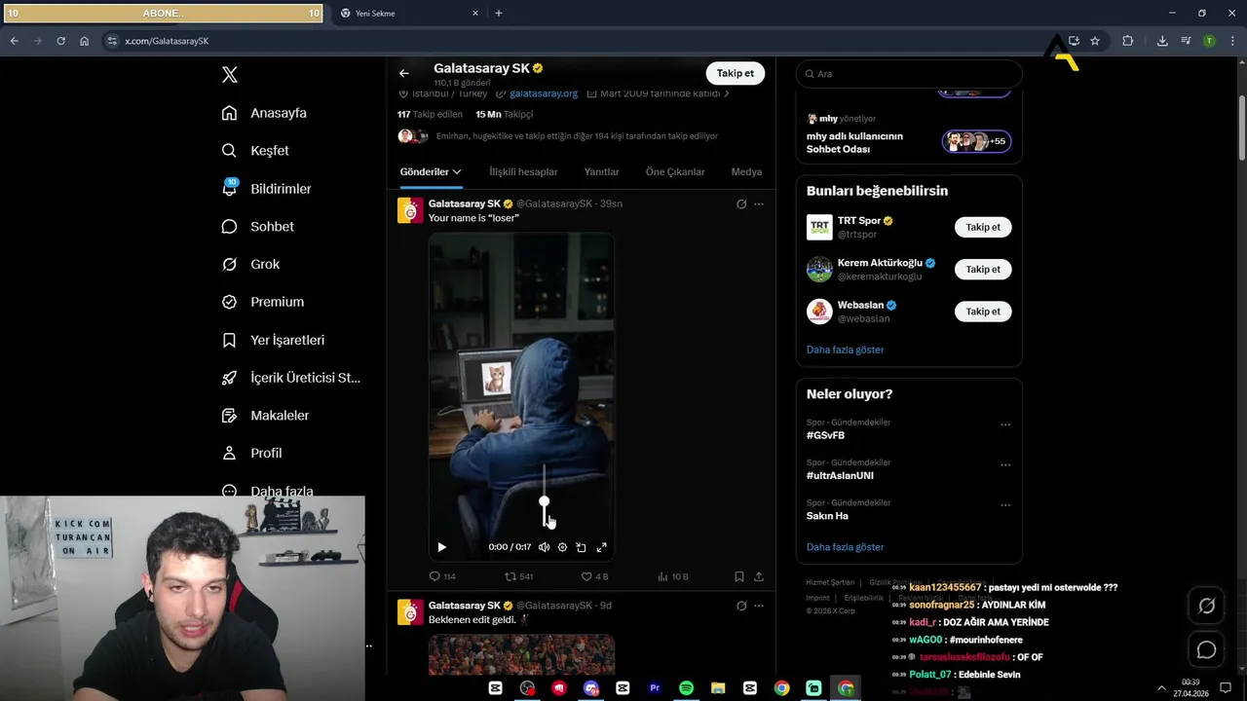View the 10 B post analytics

click(672, 576)
